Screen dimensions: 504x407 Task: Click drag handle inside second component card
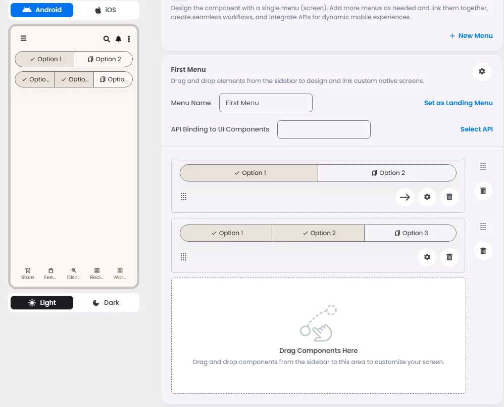[183, 257]
